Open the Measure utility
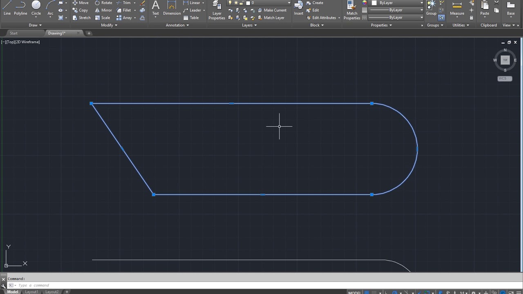The height and width of the screenshot is (294, 523). click(457, 8)
